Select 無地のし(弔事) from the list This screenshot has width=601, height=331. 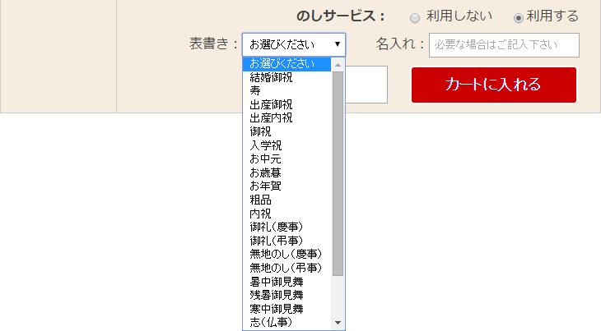287,268
